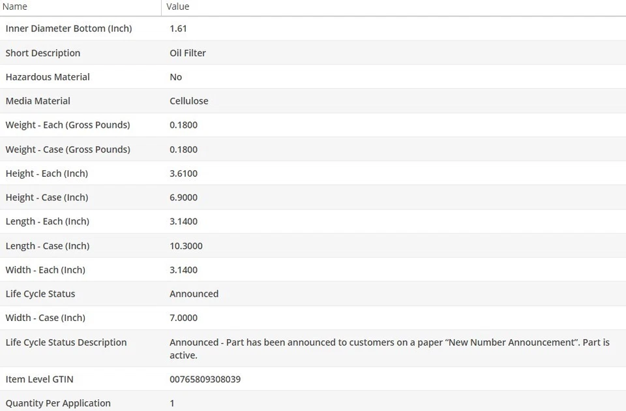Select the Weight - Each (Gross Pounds) label
Image resolution: width=626 pixels, height=411 pixels.
68,125
